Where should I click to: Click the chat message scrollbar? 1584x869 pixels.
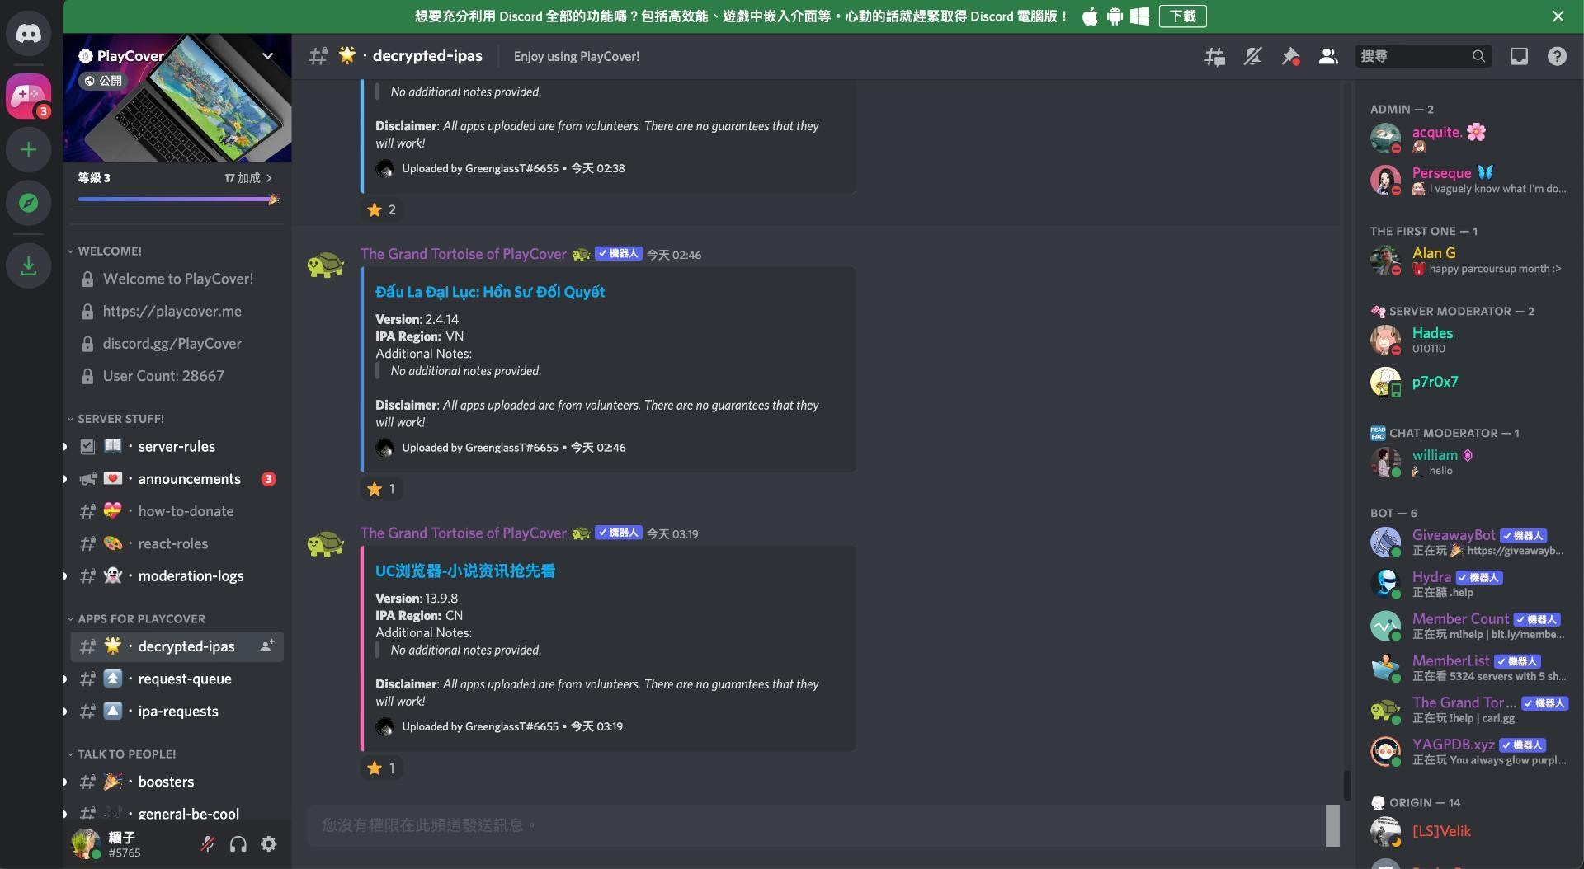[1347, 785]
